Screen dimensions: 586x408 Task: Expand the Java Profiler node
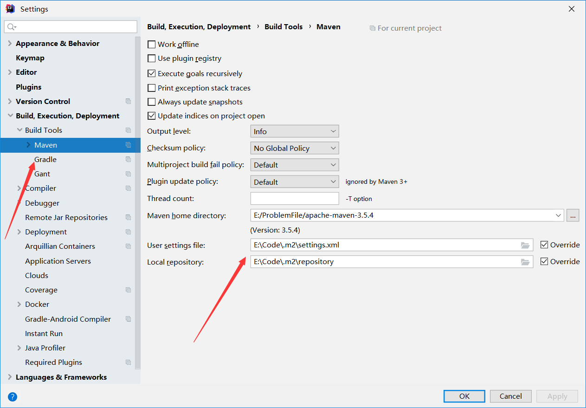click(x=19, y=348)
